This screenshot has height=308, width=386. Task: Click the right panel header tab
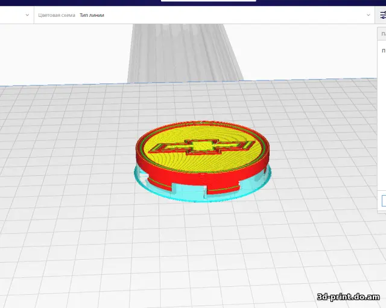coord(382,34)
